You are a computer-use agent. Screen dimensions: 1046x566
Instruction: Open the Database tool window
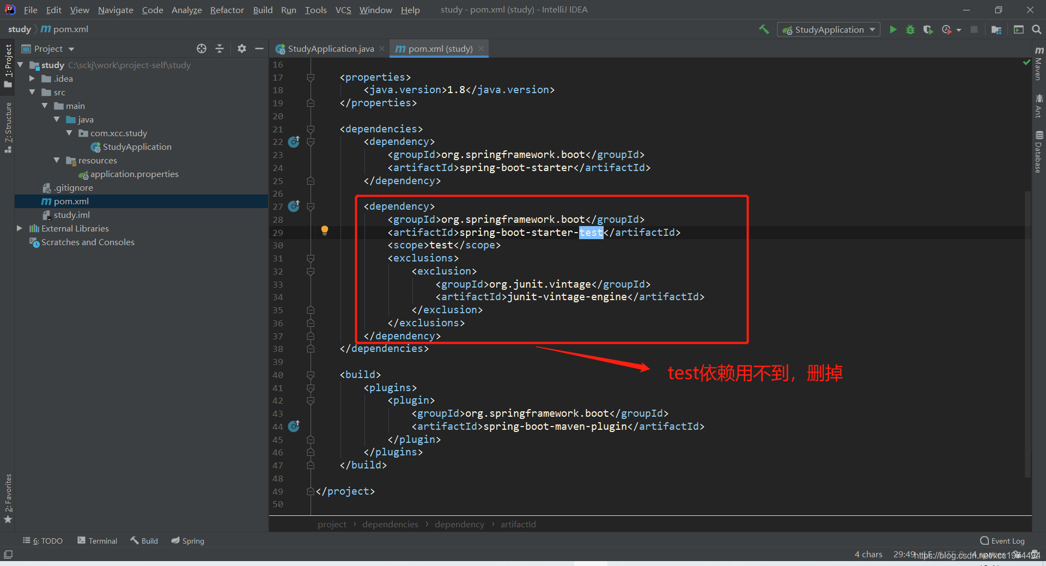(x=1039, y=152)
